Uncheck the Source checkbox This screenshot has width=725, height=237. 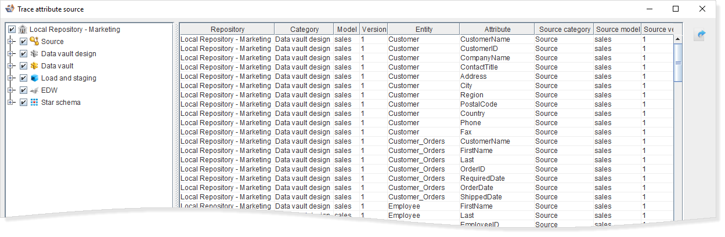(x=23, y=42)
